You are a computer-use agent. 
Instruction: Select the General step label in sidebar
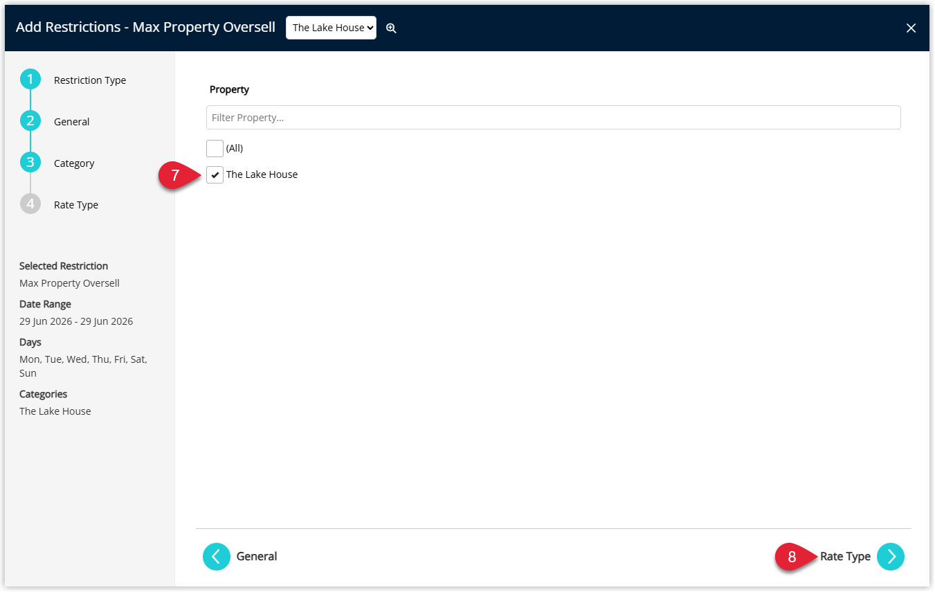coord(72,122)
